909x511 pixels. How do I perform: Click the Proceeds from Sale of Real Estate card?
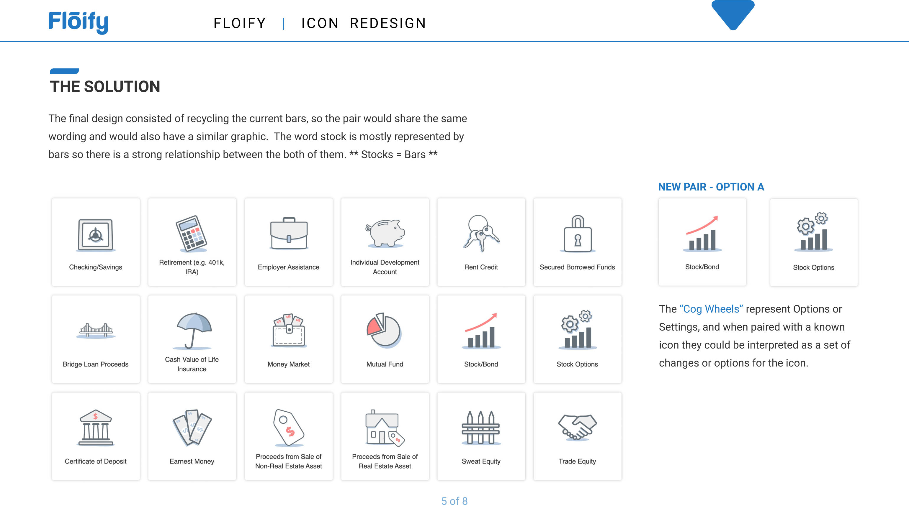point(385,436)
